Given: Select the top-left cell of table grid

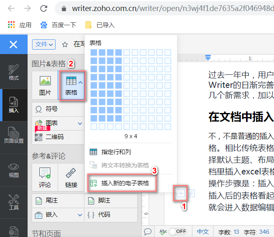Looking at the screenshot, I should 94,52.
